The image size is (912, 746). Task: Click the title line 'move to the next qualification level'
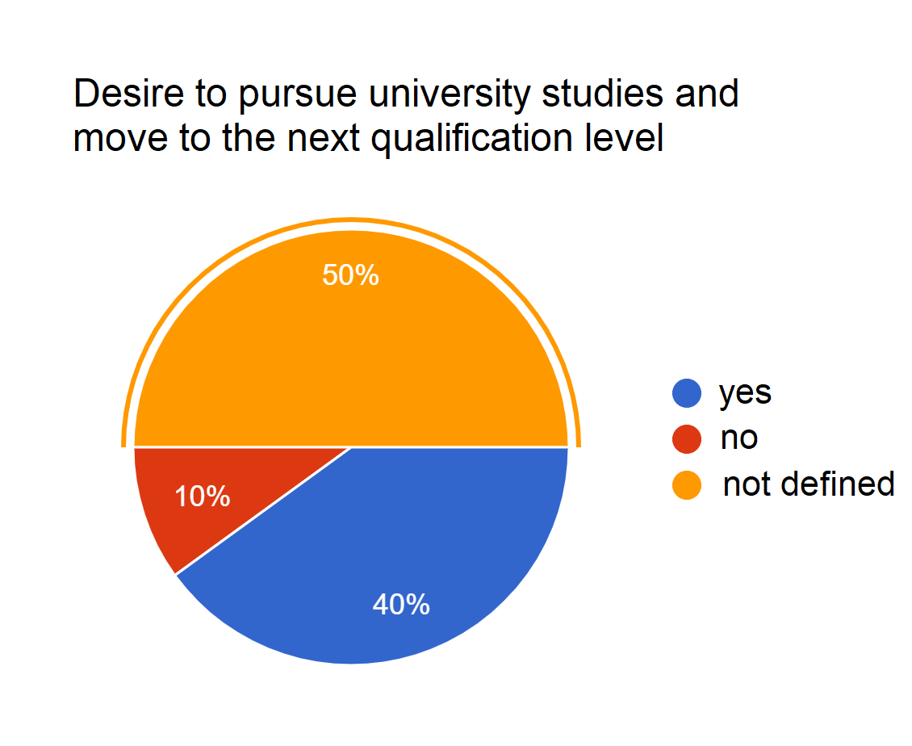[x=368, y=139]
